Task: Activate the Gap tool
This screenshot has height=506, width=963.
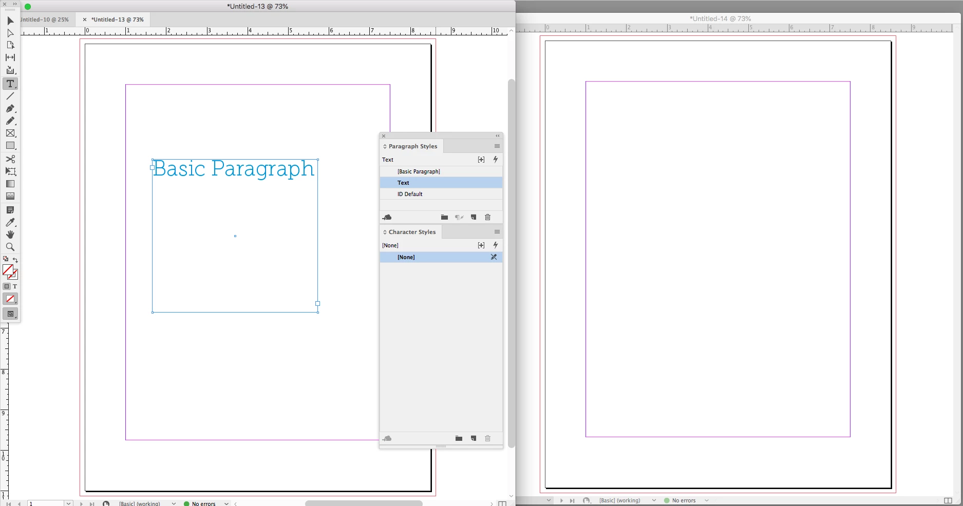Action: 10,57
